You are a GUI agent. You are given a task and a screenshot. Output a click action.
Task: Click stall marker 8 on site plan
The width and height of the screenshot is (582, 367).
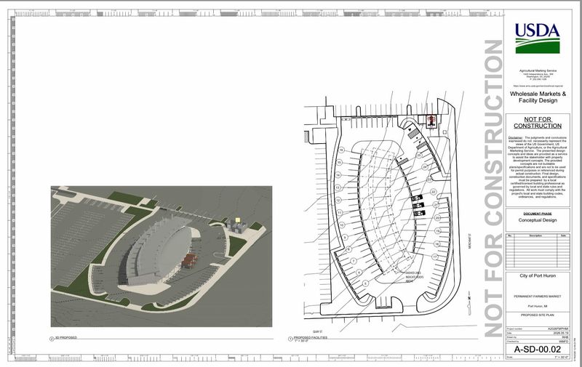coord(349,249)
